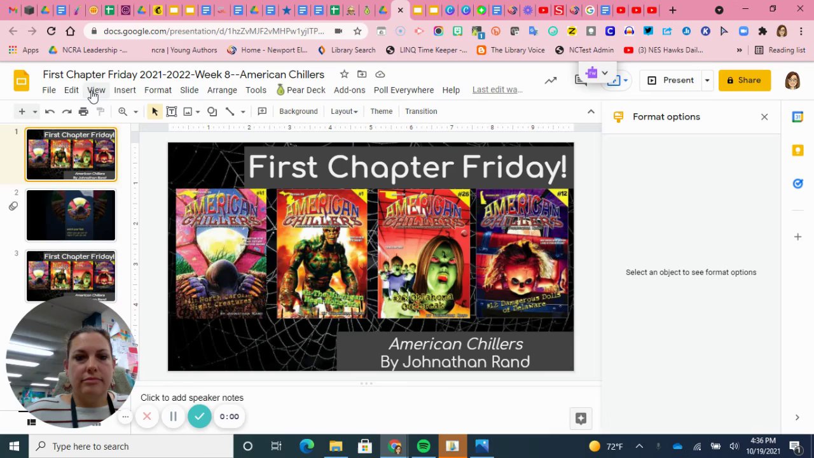Open the image insert dropdown arrow

coord(198,112)
